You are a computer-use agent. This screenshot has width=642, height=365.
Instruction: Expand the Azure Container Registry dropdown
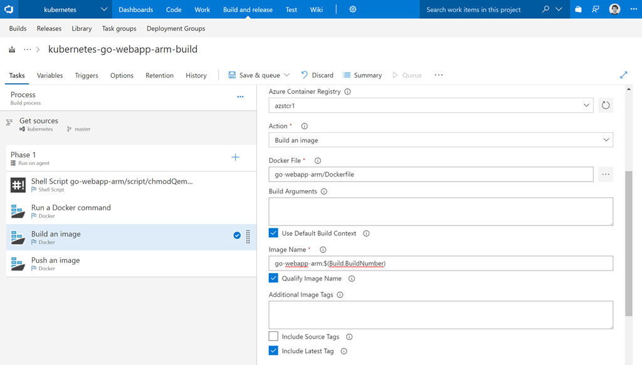431,106
